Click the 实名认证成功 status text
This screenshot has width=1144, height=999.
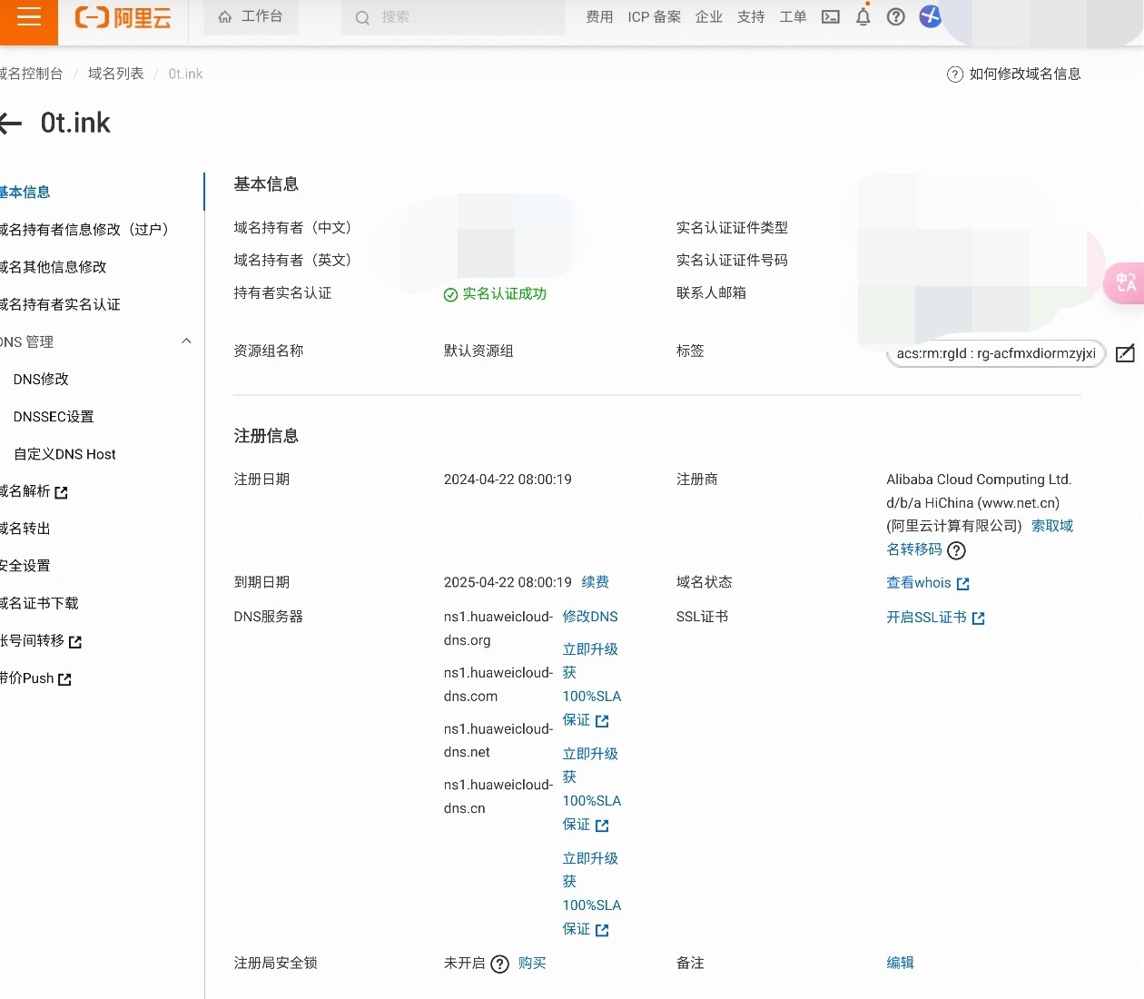pyautogui.click(x=495, y=293)
